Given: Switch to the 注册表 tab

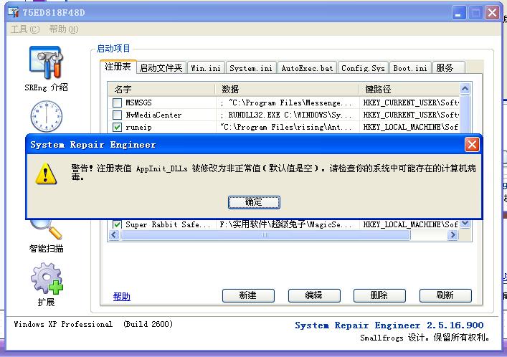Looking at the screenshot, I should pyautogui.click(x=118, y=67).
